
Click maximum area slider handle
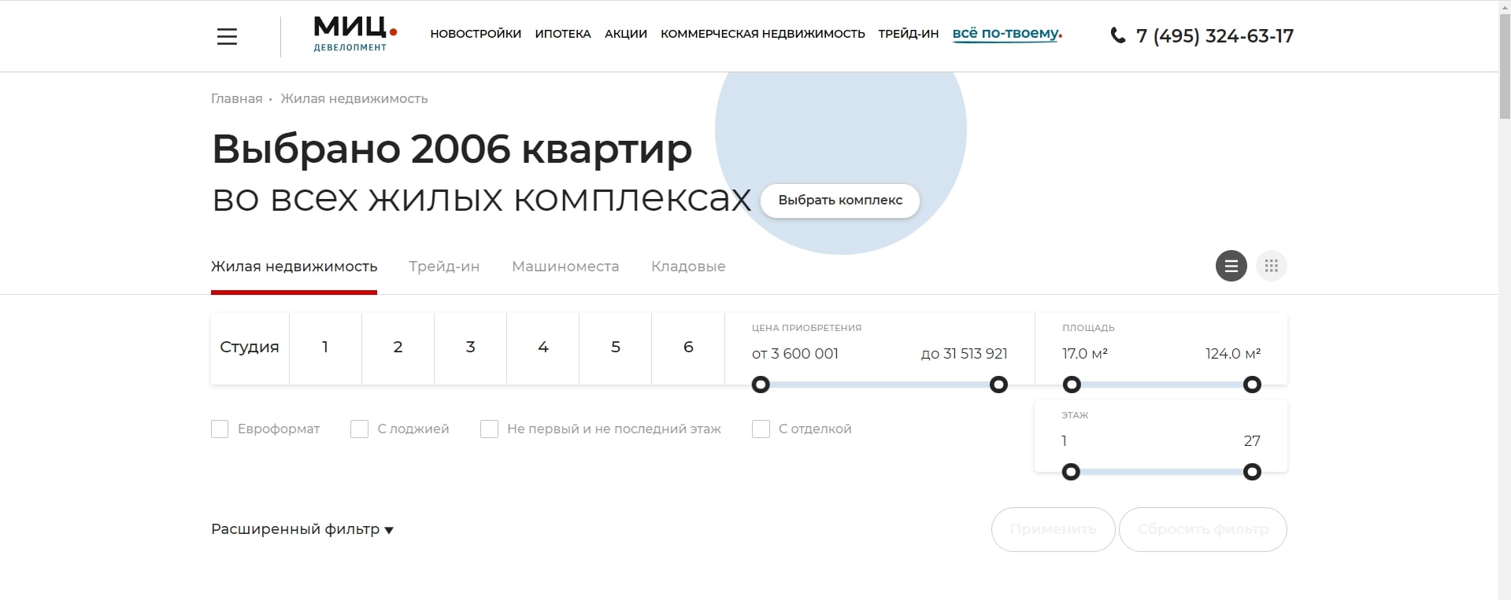pos(1252,385)
